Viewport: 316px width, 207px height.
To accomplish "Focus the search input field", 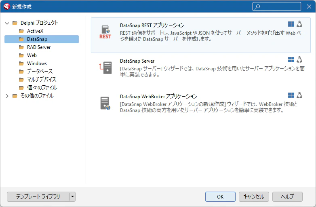I will pos(277,6).
